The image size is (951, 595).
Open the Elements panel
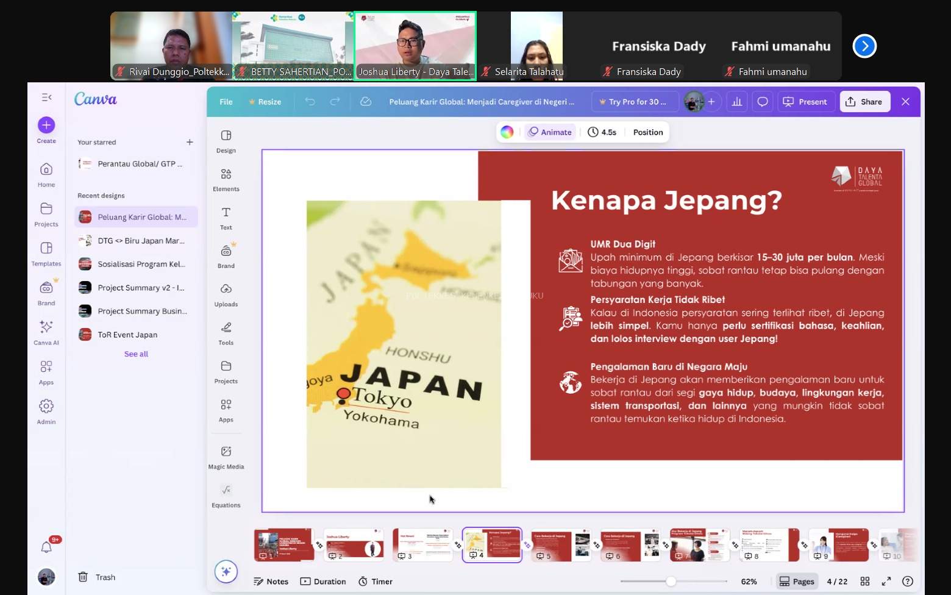tap(226, 179)
